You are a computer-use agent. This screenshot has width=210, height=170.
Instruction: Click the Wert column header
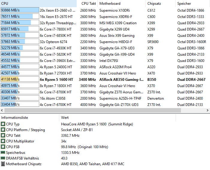pos(117,118)
